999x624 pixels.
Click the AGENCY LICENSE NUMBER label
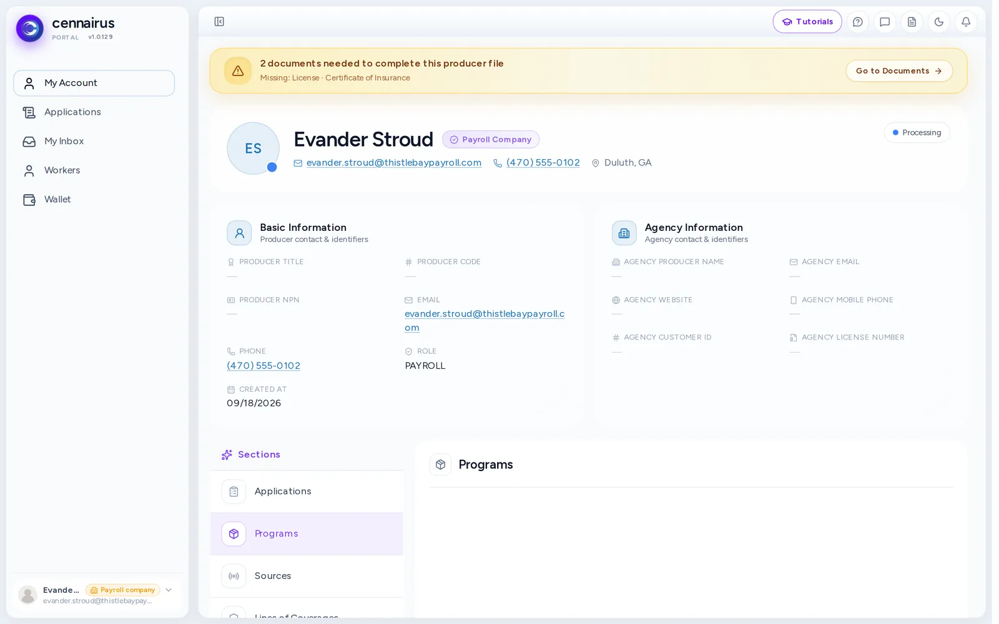853,338
